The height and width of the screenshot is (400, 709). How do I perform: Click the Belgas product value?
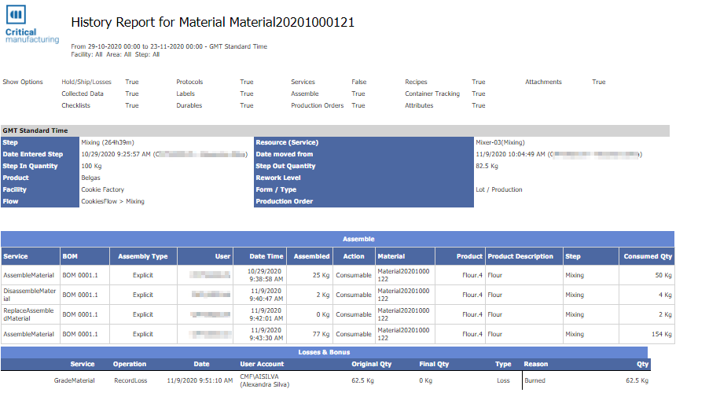tap(91, 178)
